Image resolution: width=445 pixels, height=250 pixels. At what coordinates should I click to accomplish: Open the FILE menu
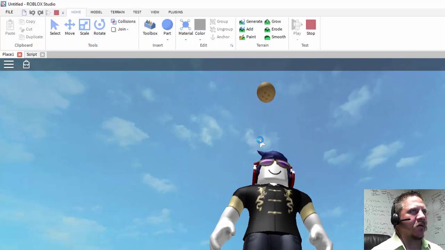[9, 12]
